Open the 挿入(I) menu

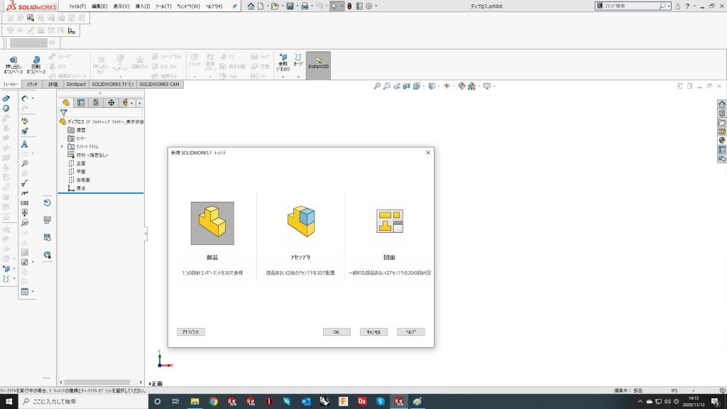click(143, 6)
